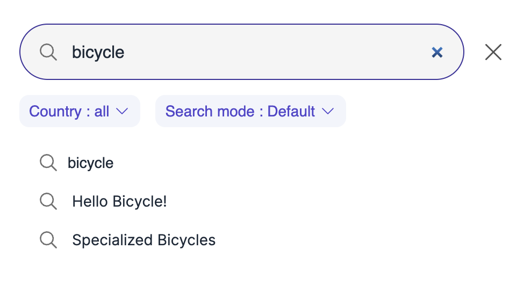Click the magnifier icon beside the 'bicycle' suggestion
The height and width of the screenshot is (293, 531).
48,163
